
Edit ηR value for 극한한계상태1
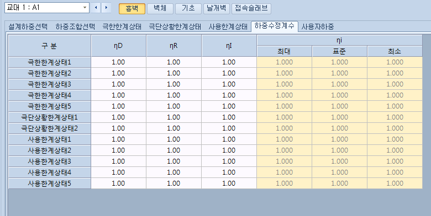[x=174, y=62]
